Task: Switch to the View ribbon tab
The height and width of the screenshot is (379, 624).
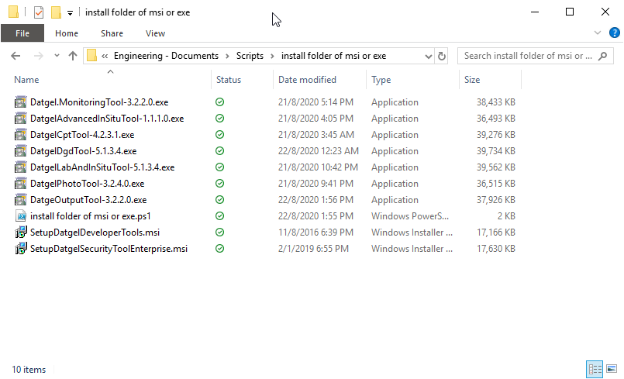Action: [x=155, y=33]
